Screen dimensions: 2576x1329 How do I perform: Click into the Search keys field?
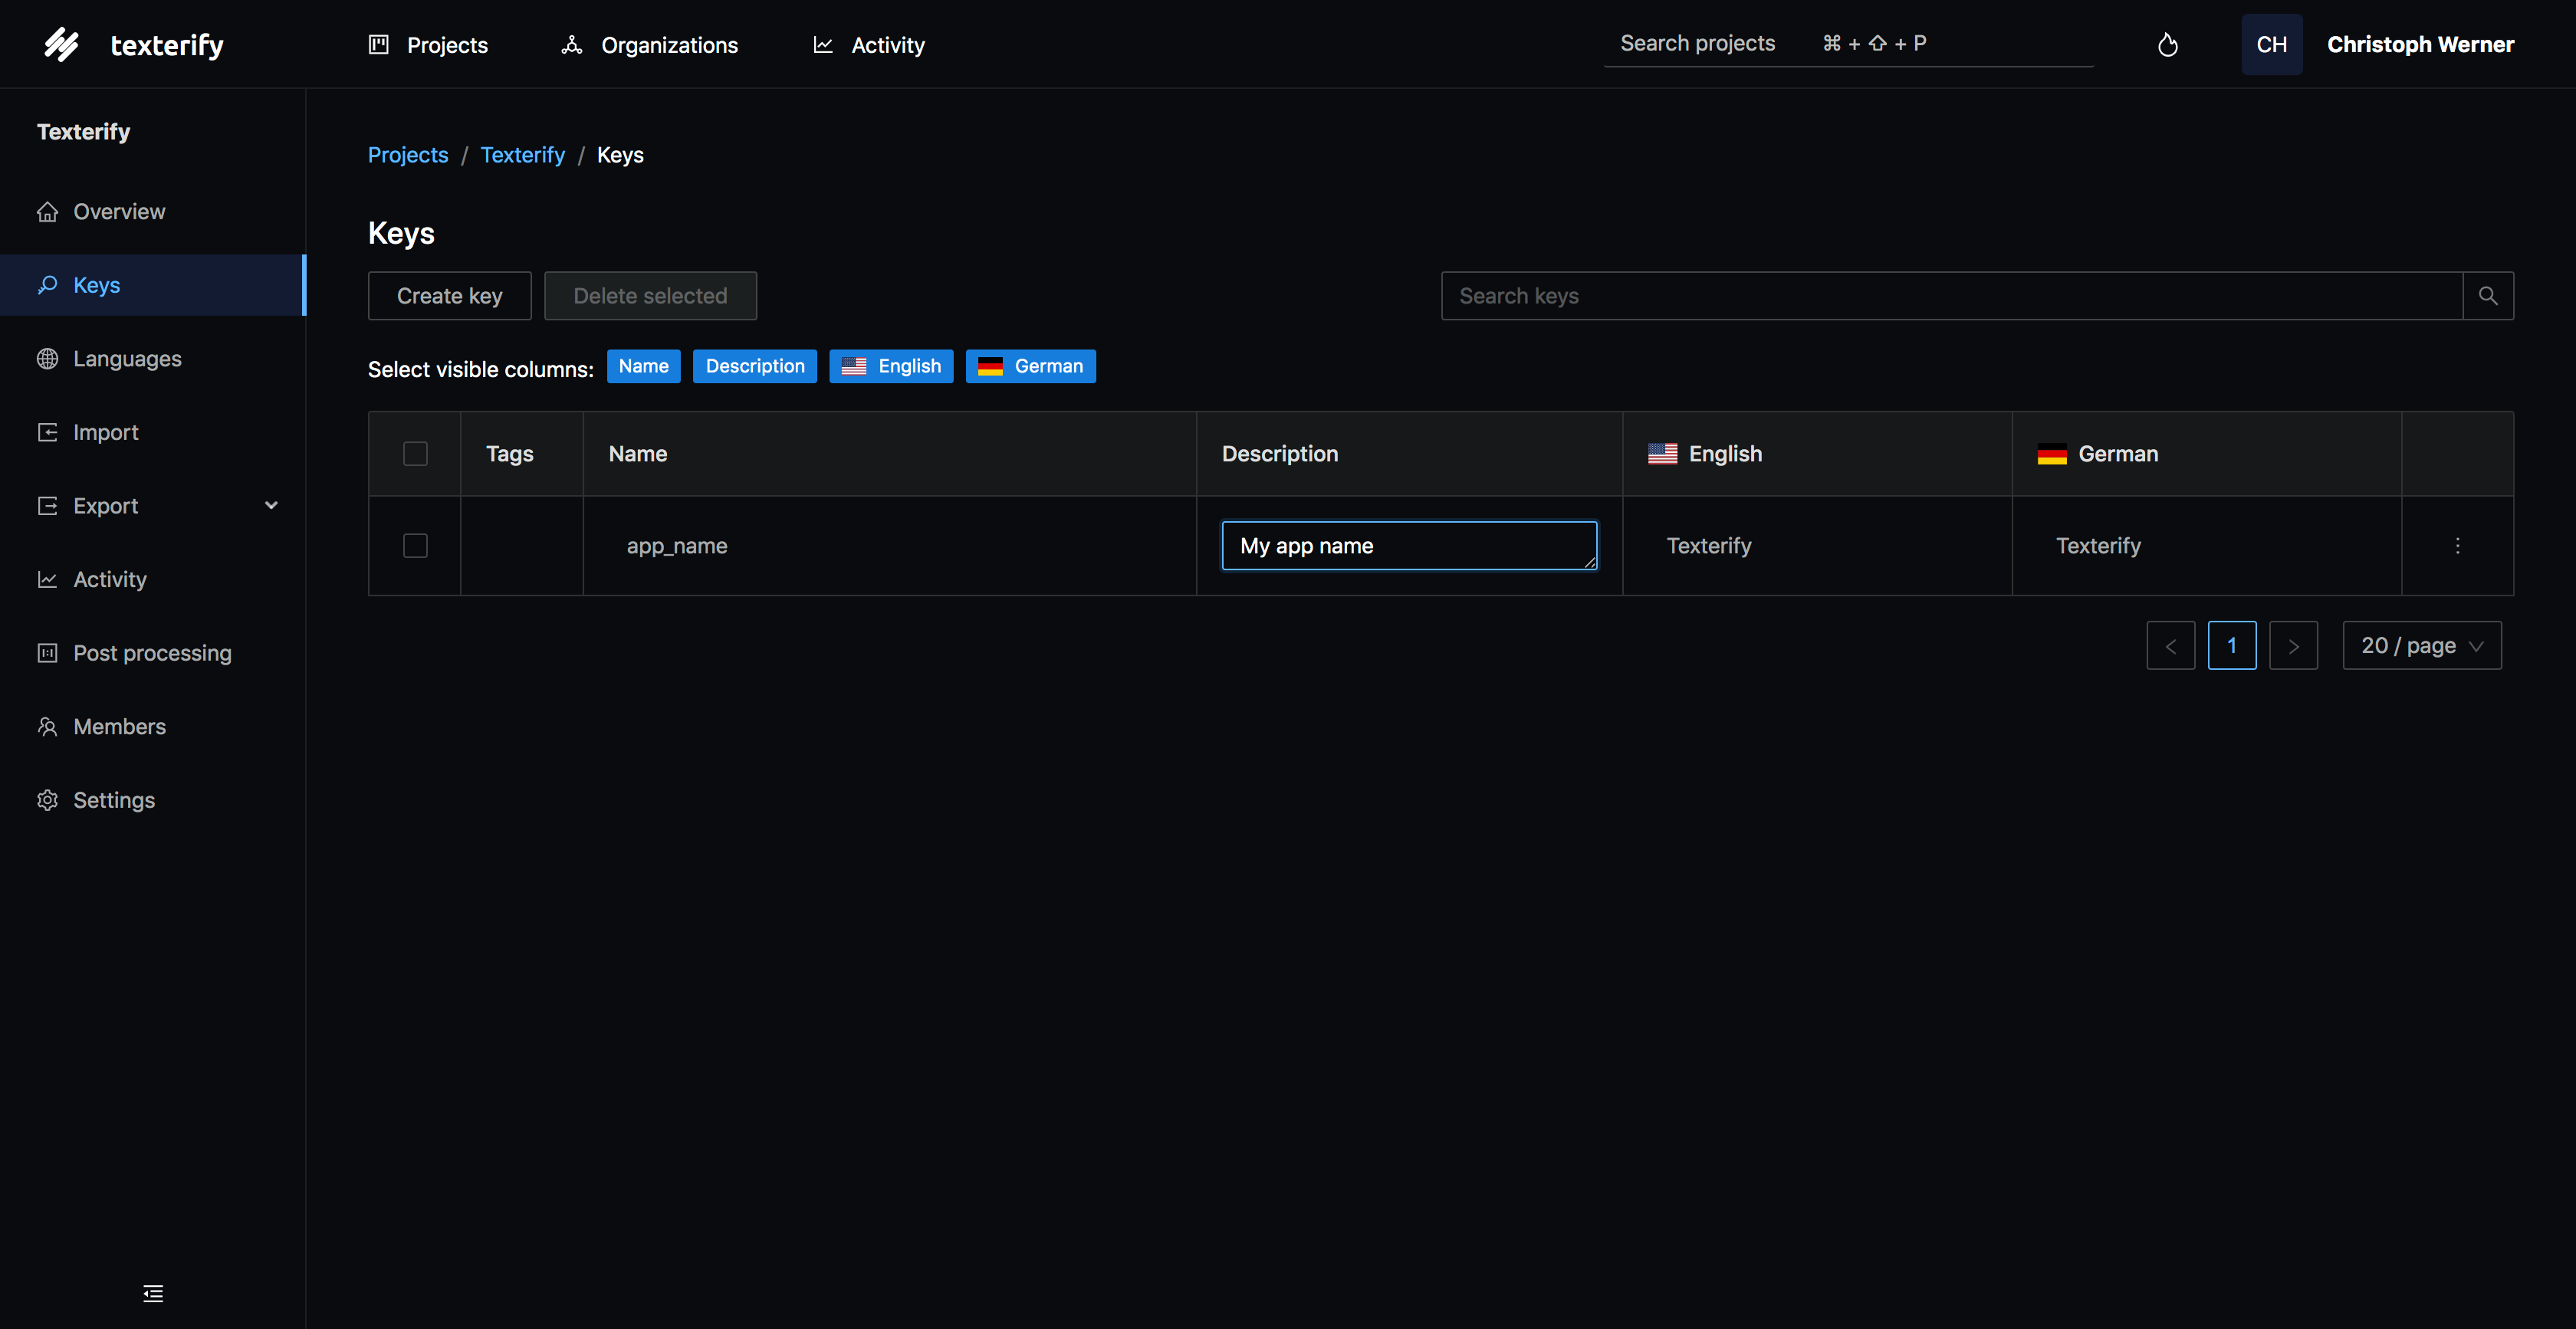tap(1950, 296)
